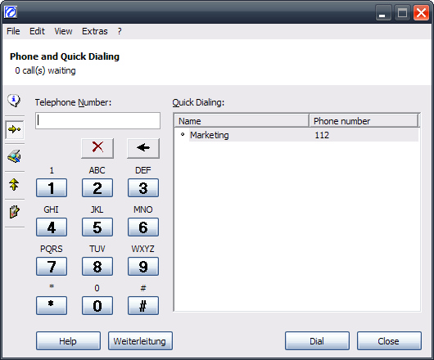Screen dimensions: 434x360
Task: Sort quick dial list by Name column
Action: coord(242,121)
